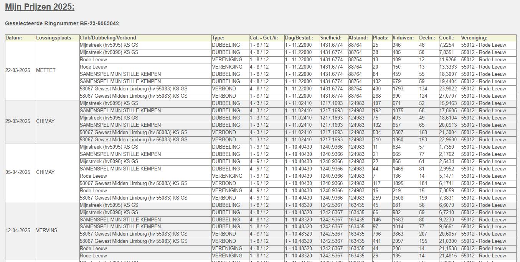Select the 'Dag/Bestat.' column header
Viewport: 520px width, 262px height.
point(299,38)
